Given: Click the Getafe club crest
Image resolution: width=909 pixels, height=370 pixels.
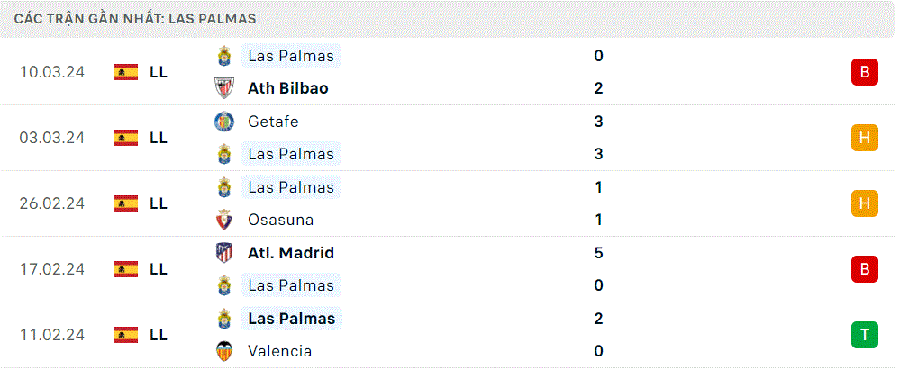Looking at the screenshot, I should [223, 122].
